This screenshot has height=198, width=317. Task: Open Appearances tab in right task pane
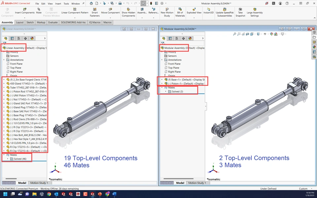click(314, 47)
